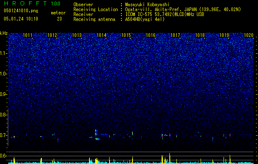
Task: Click the 1013 time marker
Action: tap(77, 35)
